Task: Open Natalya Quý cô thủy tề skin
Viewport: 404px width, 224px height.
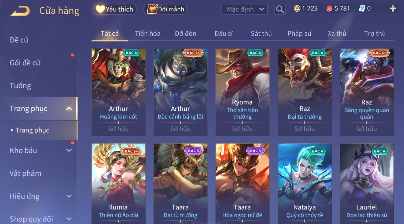Action: pyautogui.click(x=305, y=183)
